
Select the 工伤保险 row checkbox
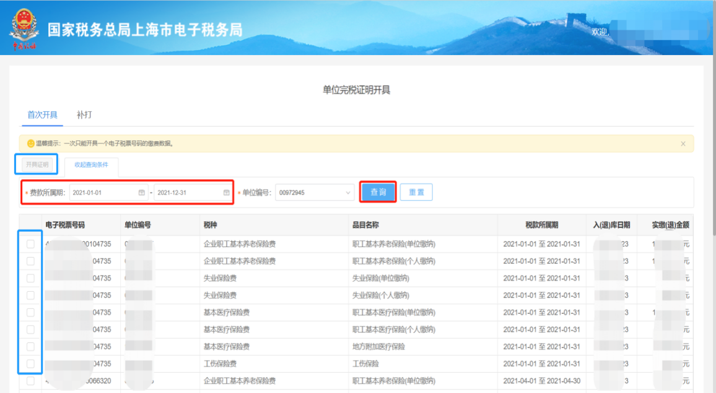30,363
